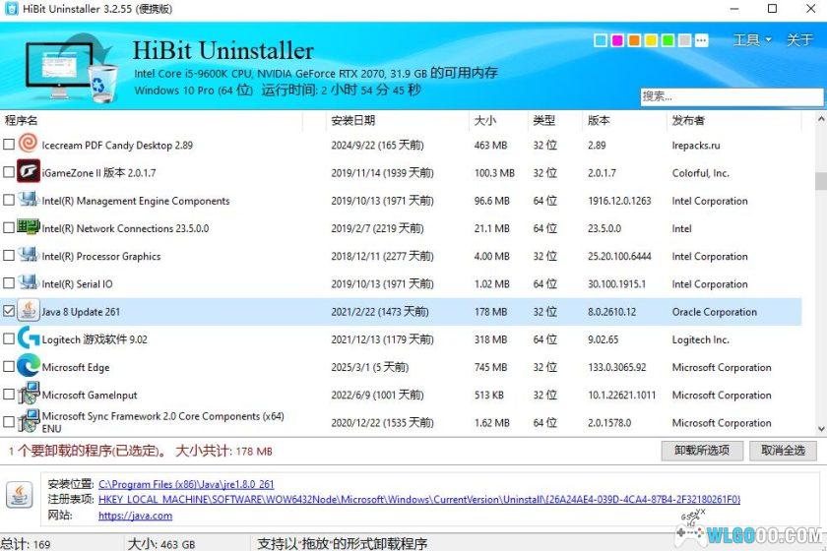Check the iGameZone II checkbox
This screenshot has height=551, width=827.
(x=9, y=172)
